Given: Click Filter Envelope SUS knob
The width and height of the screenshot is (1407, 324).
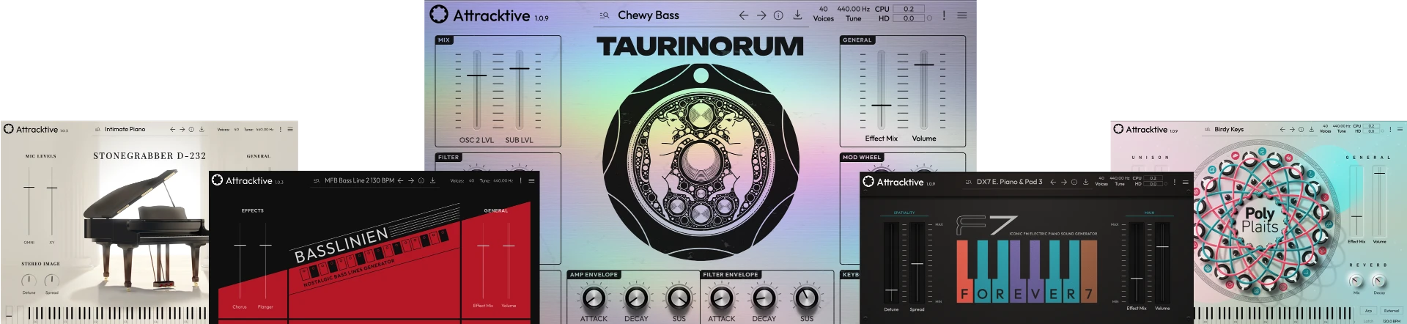Looking at the screenshot, I should click(807, 298).
